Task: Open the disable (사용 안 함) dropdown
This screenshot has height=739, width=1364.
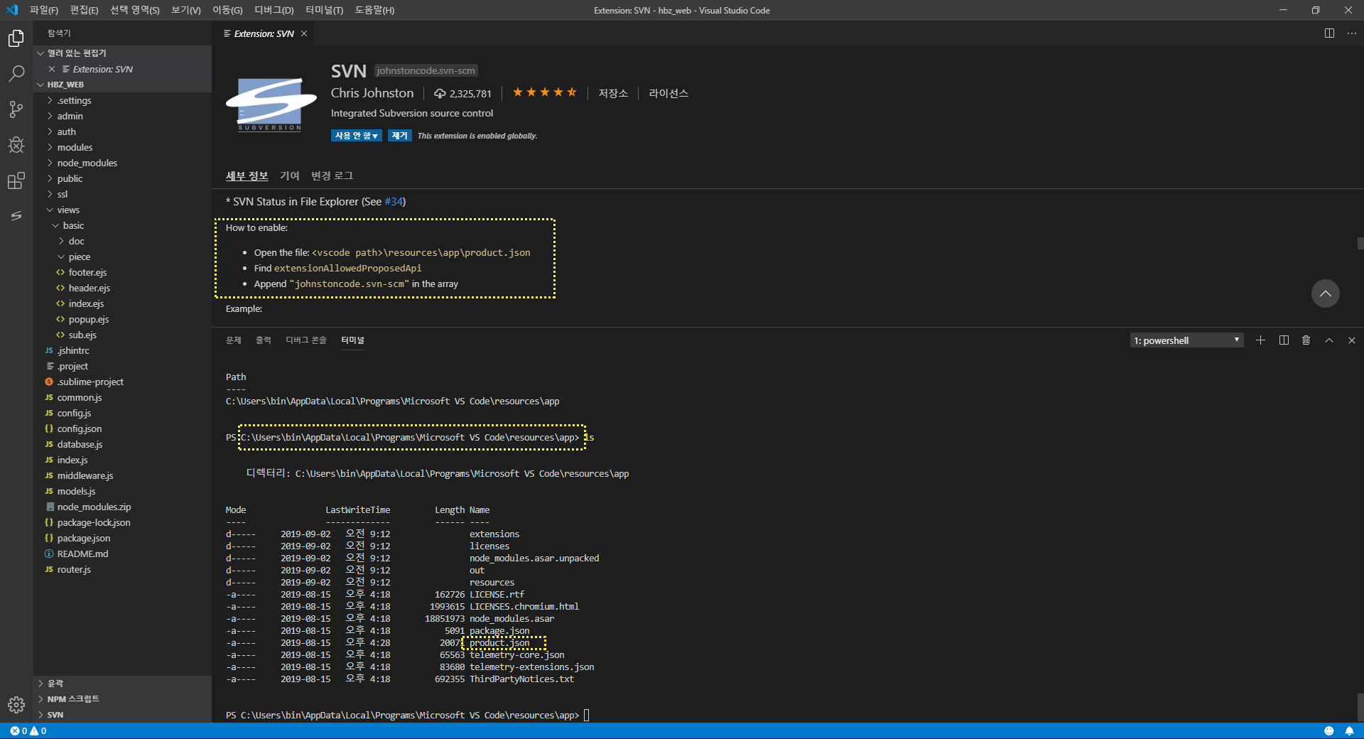Action: click(x=356, y=136)
